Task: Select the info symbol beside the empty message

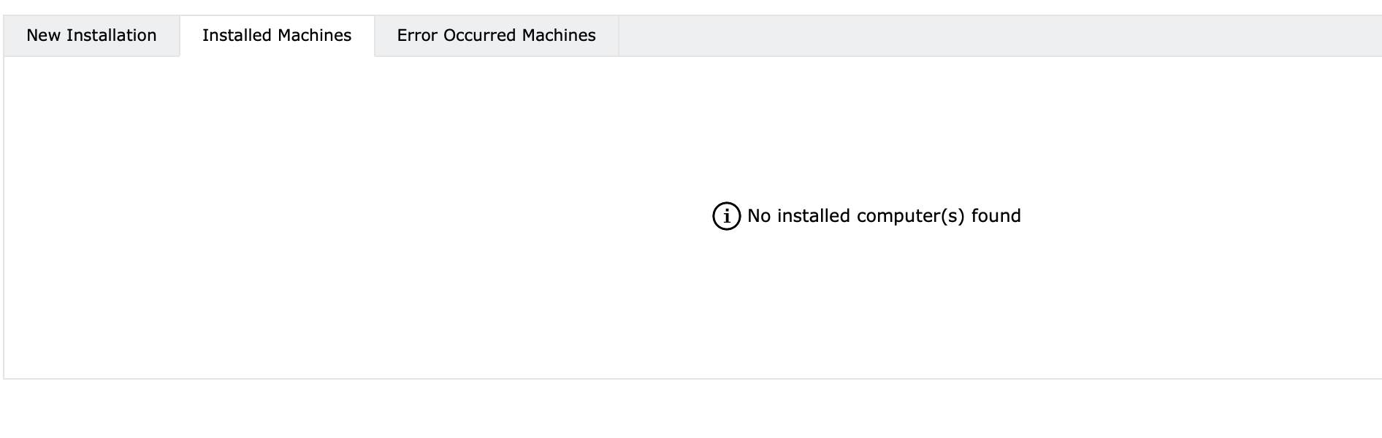Action: 726,216
